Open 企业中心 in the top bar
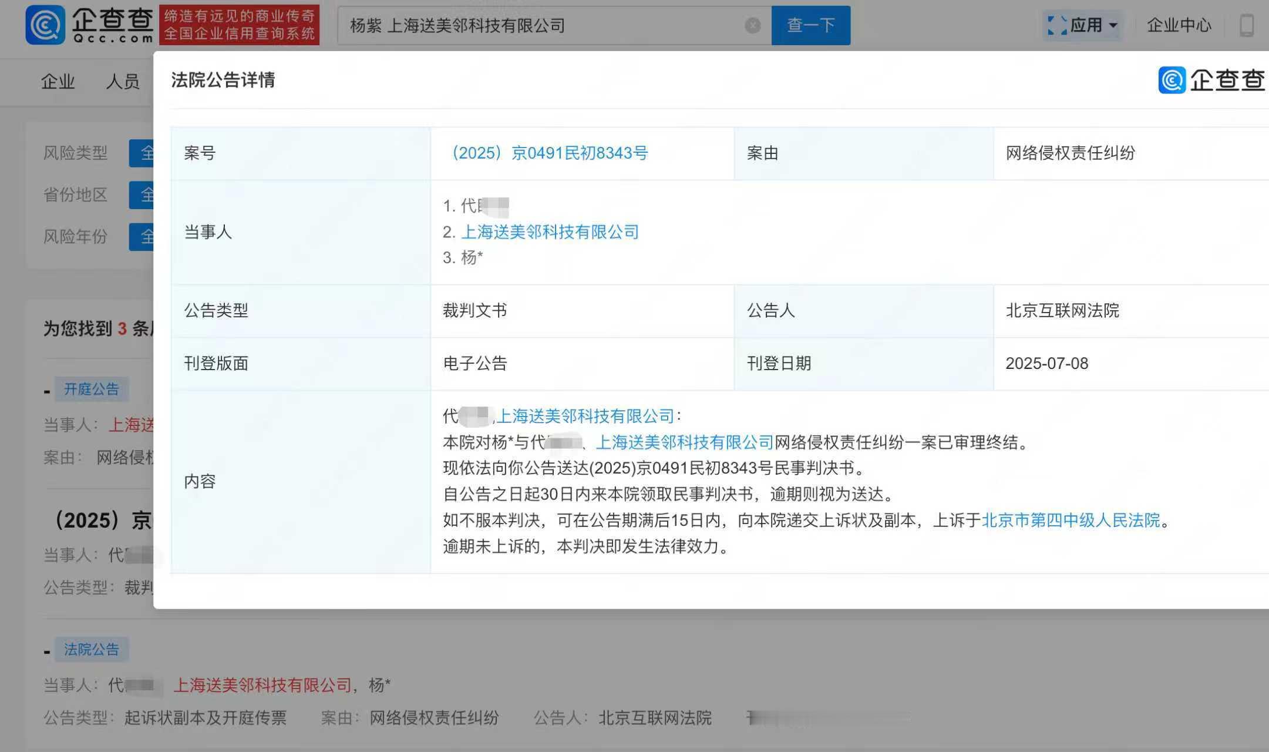 click(x=1179, y=25)
